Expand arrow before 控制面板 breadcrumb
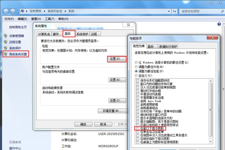 [x=27, y=11]
